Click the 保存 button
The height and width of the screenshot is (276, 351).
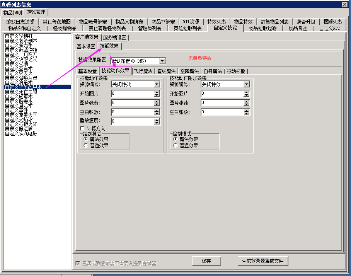tap(206, 261)
